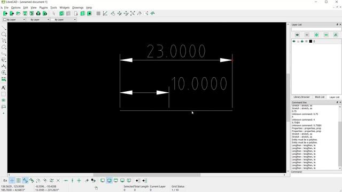
Task: Click the Hide all layers icon
Action: pyautogui.click(x=307, y=35)
